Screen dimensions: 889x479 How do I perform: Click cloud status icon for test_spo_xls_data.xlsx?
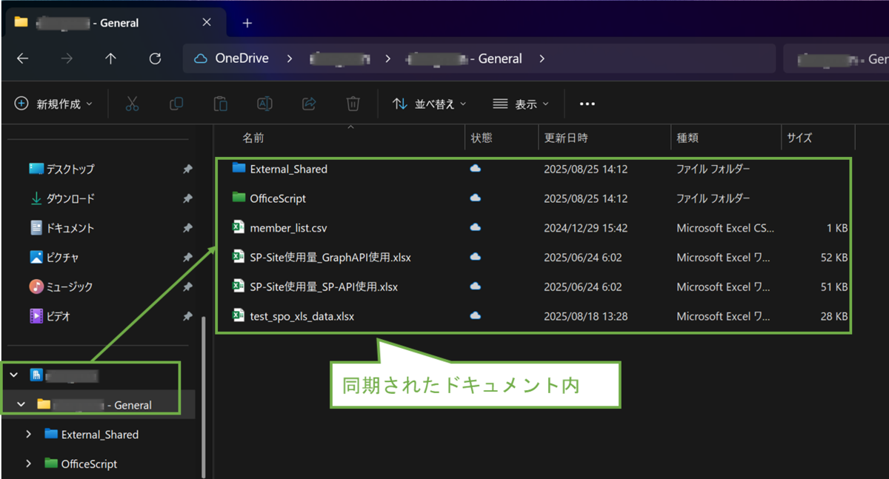476,316
